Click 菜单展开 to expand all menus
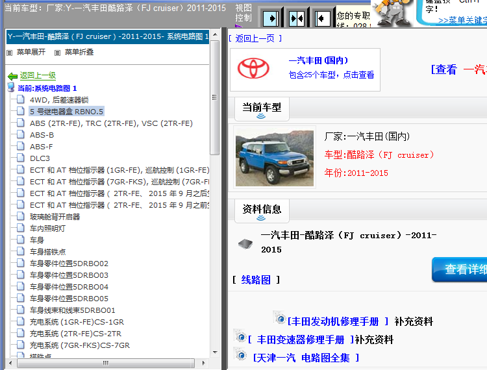 point(31,52)
